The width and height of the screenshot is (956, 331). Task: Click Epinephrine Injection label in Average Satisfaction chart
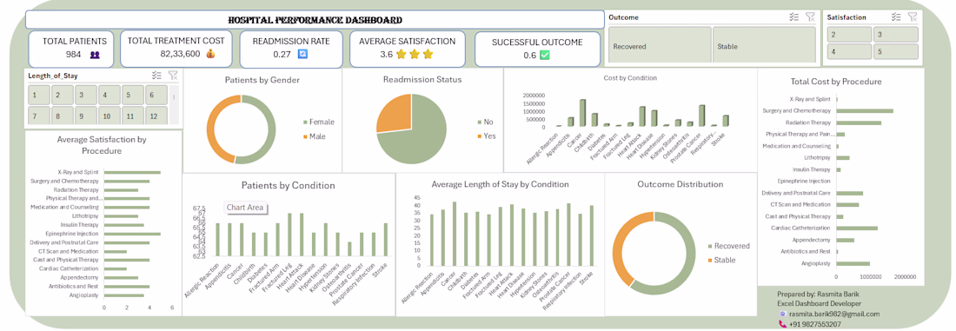(x=72, y=234)
